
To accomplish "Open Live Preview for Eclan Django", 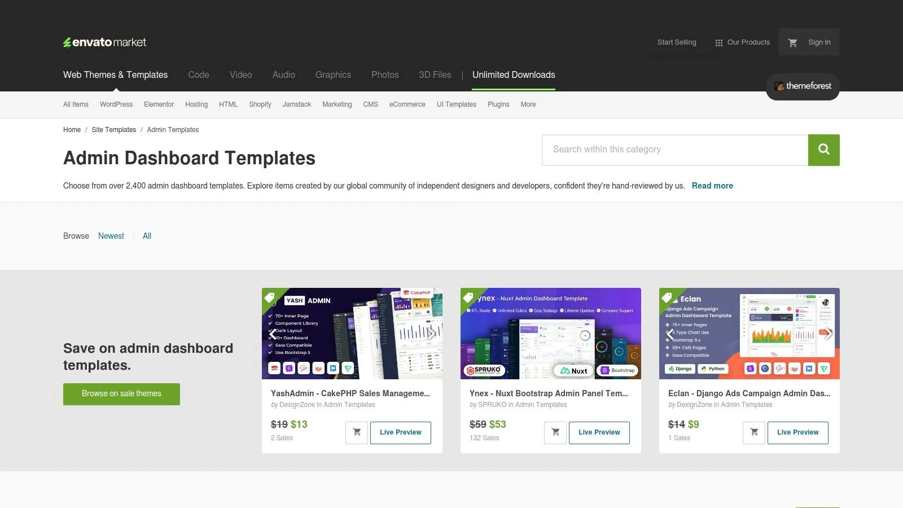I will point(798,433).
